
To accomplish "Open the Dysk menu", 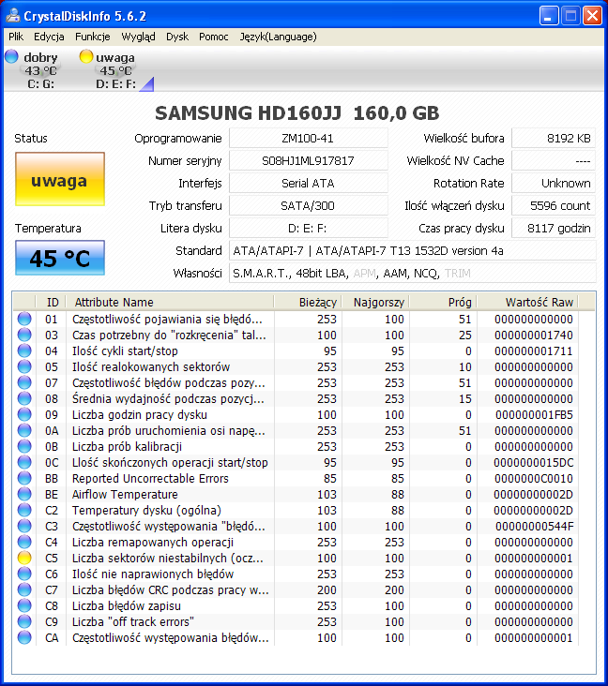I will [177, 37].
